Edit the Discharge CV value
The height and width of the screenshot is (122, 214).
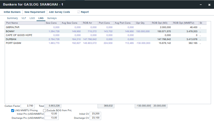tap(95, 118)
